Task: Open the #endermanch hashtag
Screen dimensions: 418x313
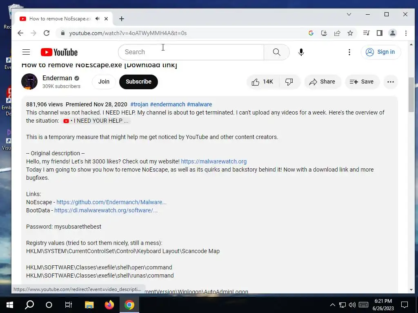Action: tap(167, 104)
